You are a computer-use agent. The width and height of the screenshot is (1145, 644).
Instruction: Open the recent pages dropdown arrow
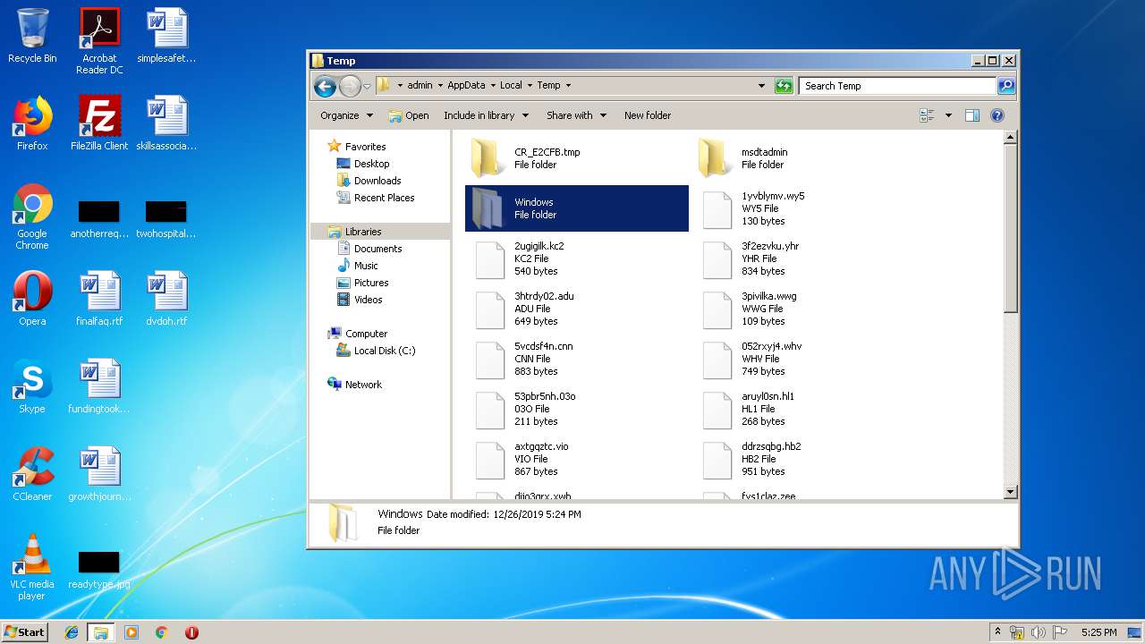tap(367, 87)
